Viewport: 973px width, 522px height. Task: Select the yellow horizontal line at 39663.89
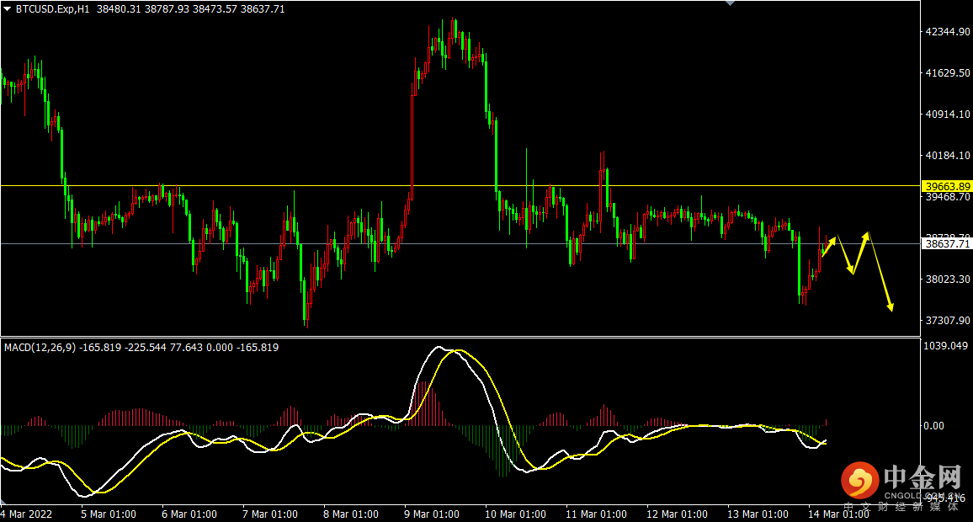(460, 185)
